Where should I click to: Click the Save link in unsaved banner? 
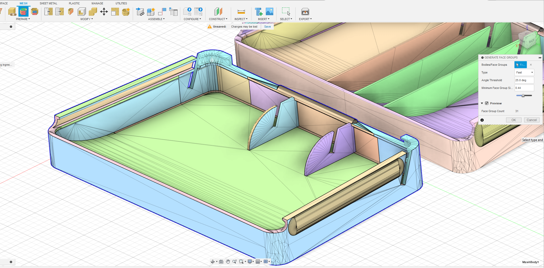pyautogui.click(x=267, y=27)
